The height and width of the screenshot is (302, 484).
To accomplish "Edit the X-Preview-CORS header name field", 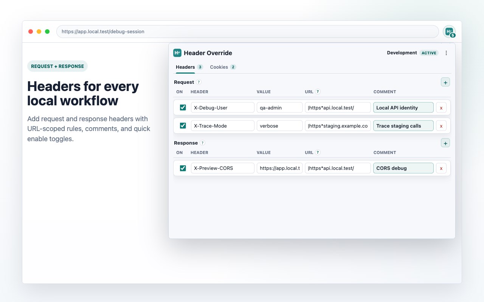I will tap(223, 168).
